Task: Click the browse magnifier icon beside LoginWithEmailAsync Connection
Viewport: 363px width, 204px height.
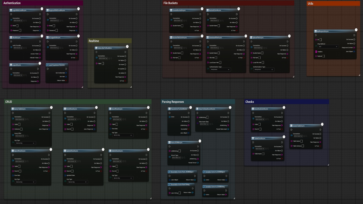Action: pyautogui.click(x=26, y=21)
